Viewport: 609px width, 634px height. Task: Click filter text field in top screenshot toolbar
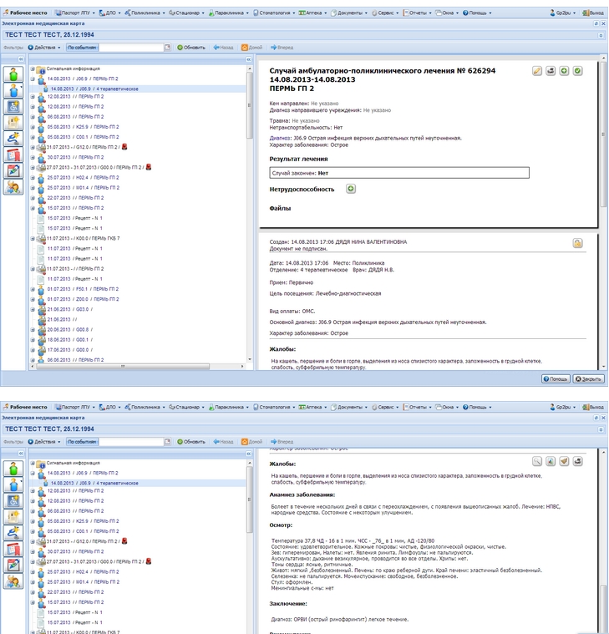(131, 48)
